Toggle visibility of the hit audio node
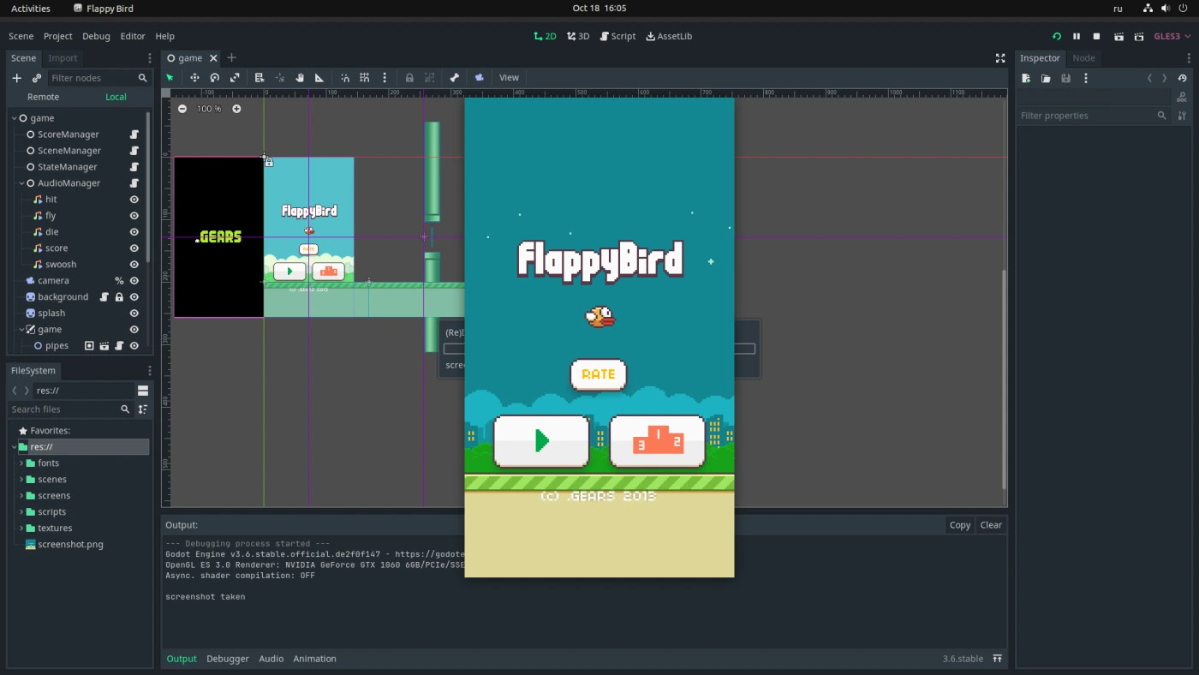 pyautogui.click(x=134, y=200)
